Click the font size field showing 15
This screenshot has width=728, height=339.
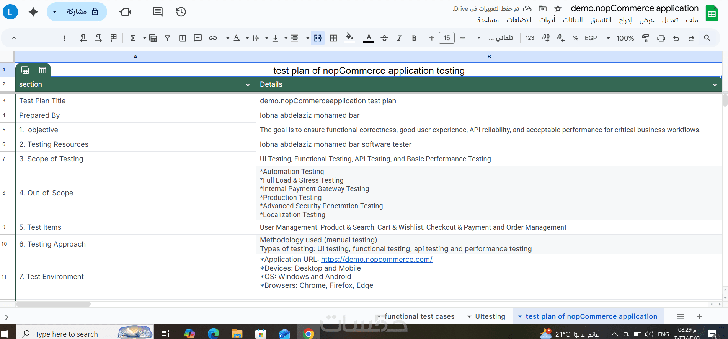pos(447,38)
